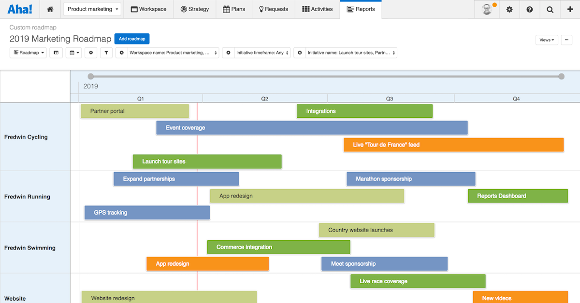Open the Workspace menu
This screenshot has height=303, width=580.
pos(148,9)
